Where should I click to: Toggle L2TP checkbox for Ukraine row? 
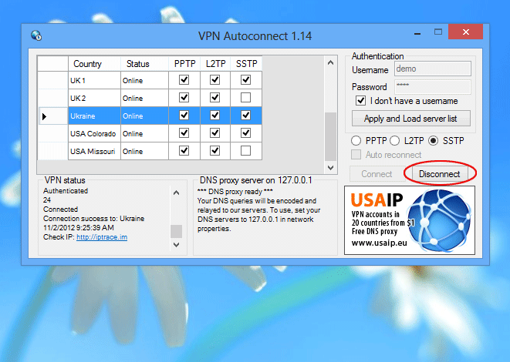tap(215, 116)
